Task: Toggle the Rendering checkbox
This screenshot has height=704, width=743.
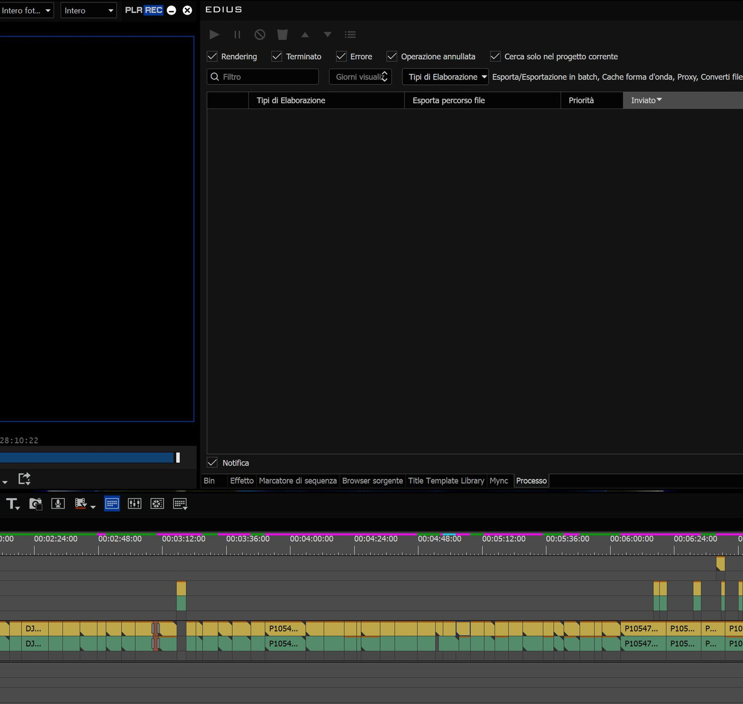Action: coord(212,56)
